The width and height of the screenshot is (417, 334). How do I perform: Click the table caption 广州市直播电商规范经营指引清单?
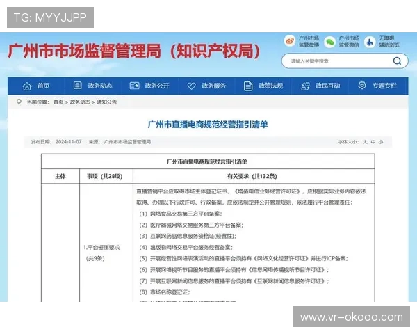point(207,161)
